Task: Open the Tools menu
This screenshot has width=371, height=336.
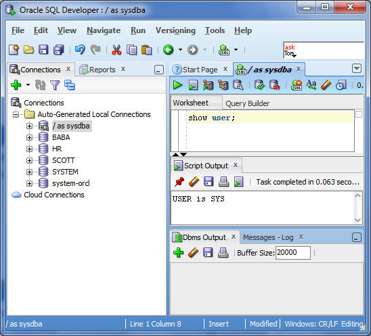Action: click(215, 30)
